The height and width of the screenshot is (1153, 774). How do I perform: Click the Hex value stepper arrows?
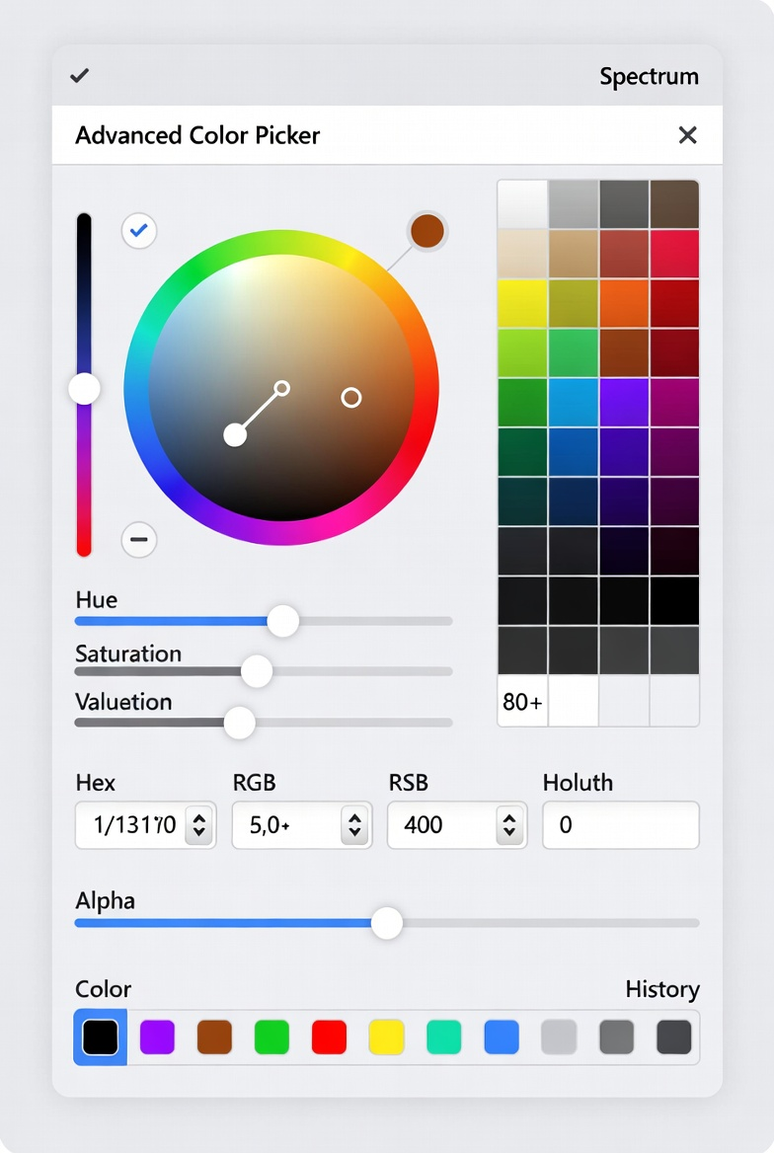click(x=199, y=825)
